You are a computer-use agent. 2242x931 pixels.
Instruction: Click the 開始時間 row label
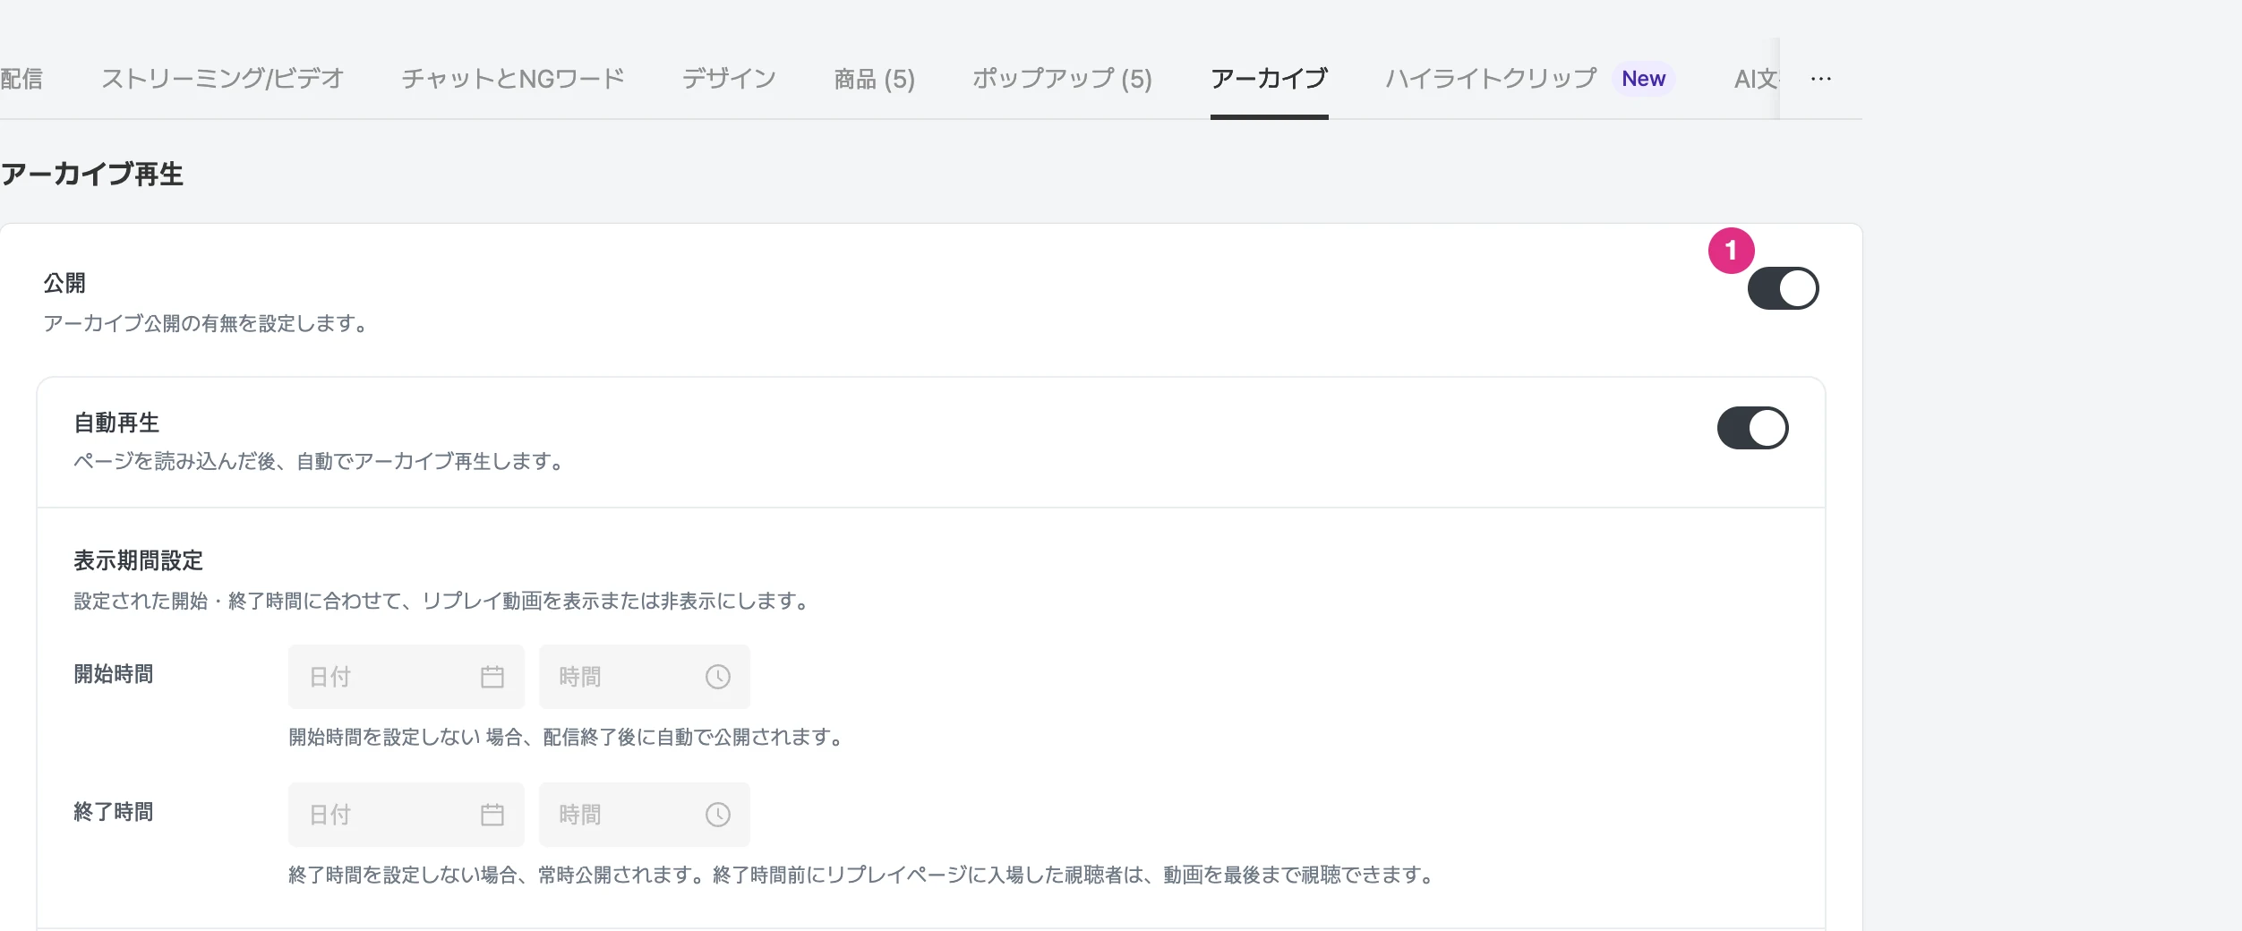tap(114, 674)
